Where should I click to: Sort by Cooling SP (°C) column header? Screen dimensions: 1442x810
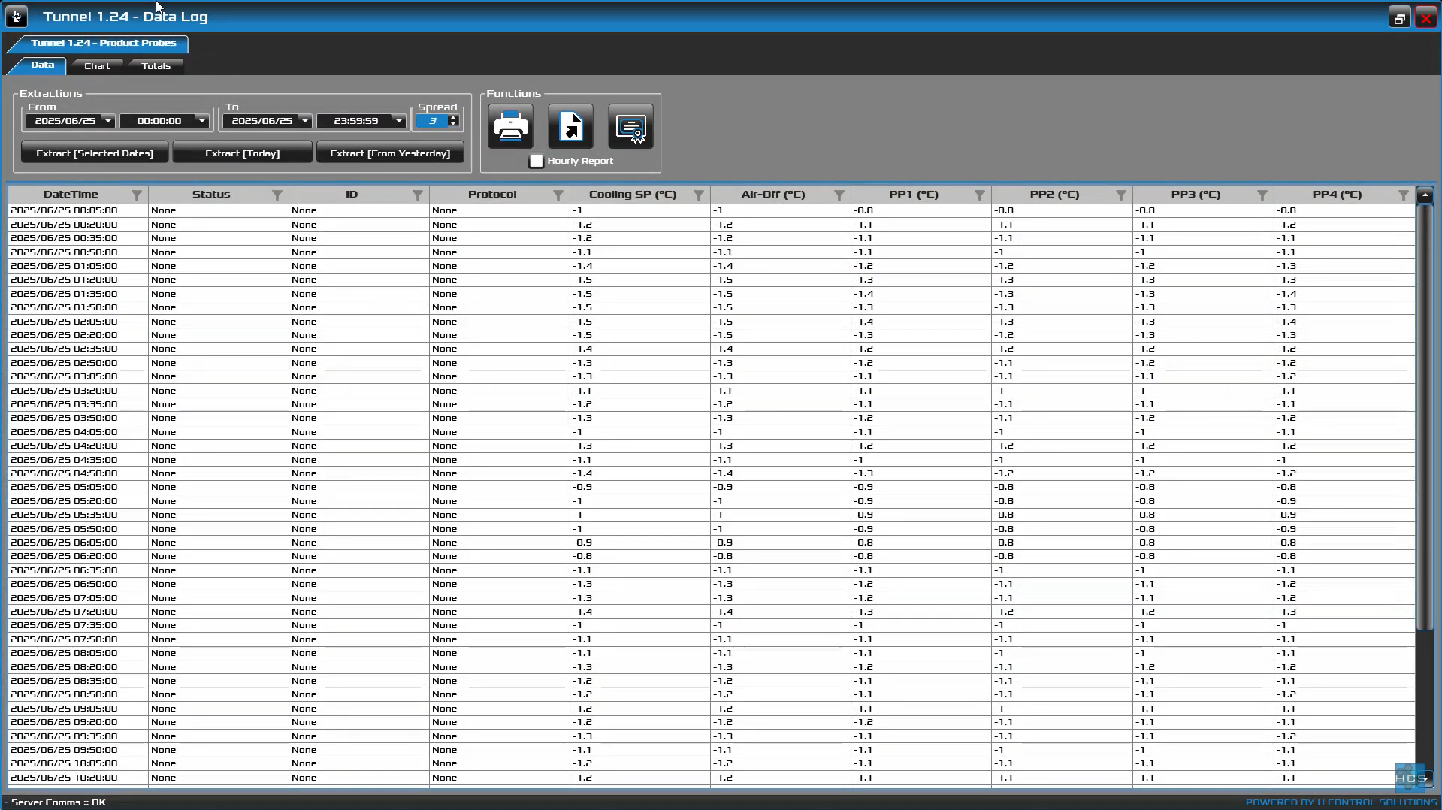tap(633, 195)
